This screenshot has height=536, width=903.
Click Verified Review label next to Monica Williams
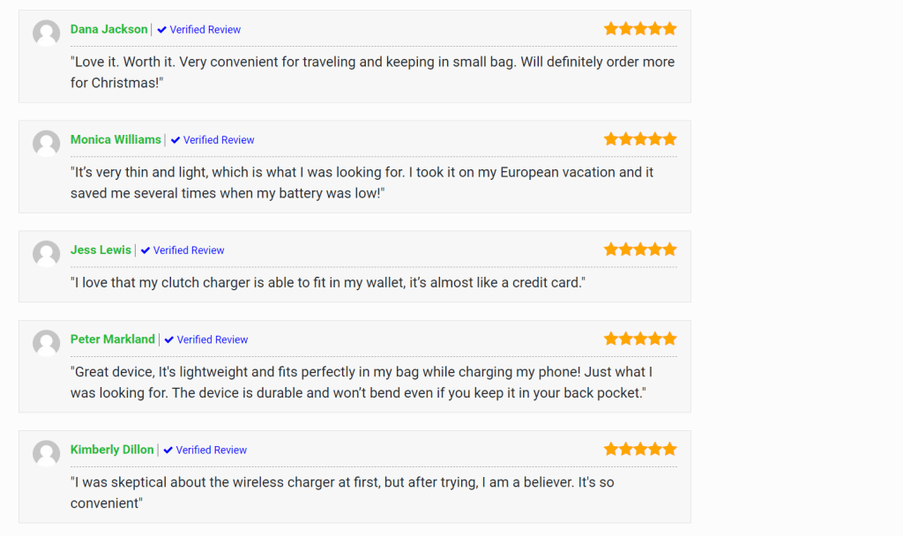[219, 140]
